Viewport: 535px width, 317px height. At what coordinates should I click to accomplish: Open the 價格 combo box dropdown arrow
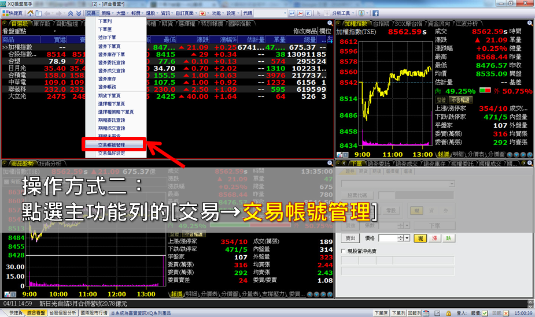[x=407, y=238]
